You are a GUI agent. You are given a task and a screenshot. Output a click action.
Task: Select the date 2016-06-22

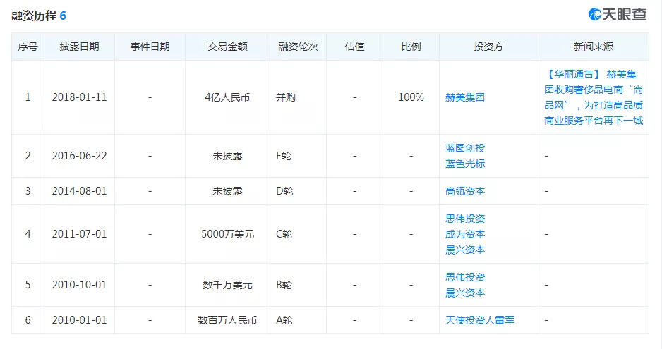[79, 156]
